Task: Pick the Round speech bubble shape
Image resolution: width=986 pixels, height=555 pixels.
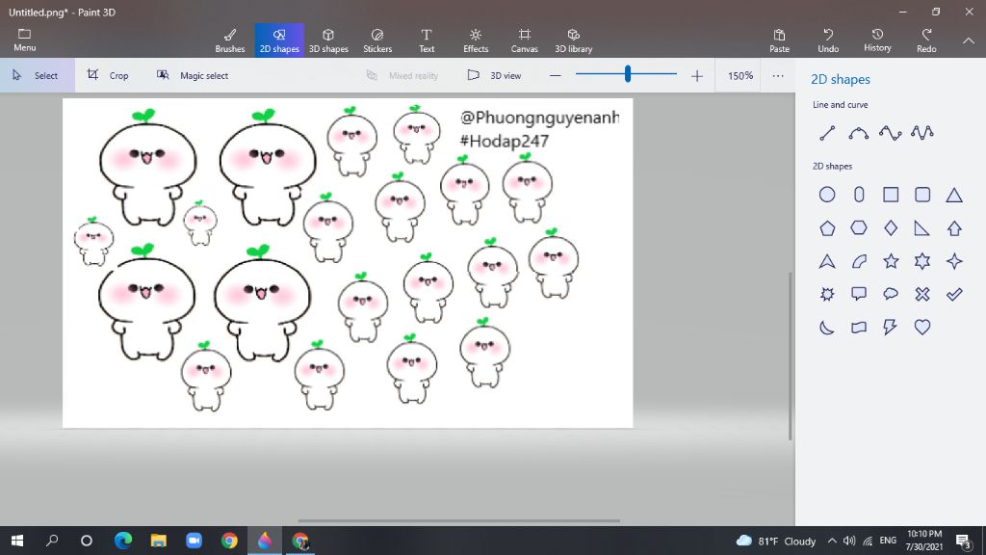Action: [891, 294]
